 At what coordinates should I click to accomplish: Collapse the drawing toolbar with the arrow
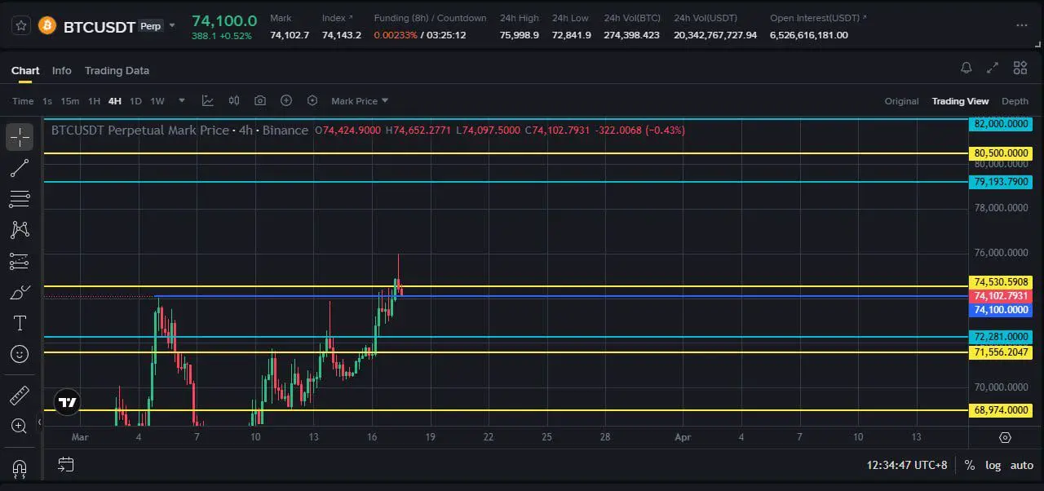click(x=39, y=422)
